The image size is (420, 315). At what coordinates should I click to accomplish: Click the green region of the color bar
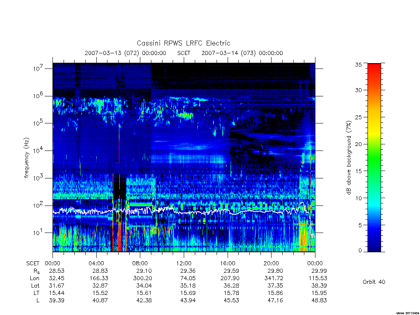point(374,158)
